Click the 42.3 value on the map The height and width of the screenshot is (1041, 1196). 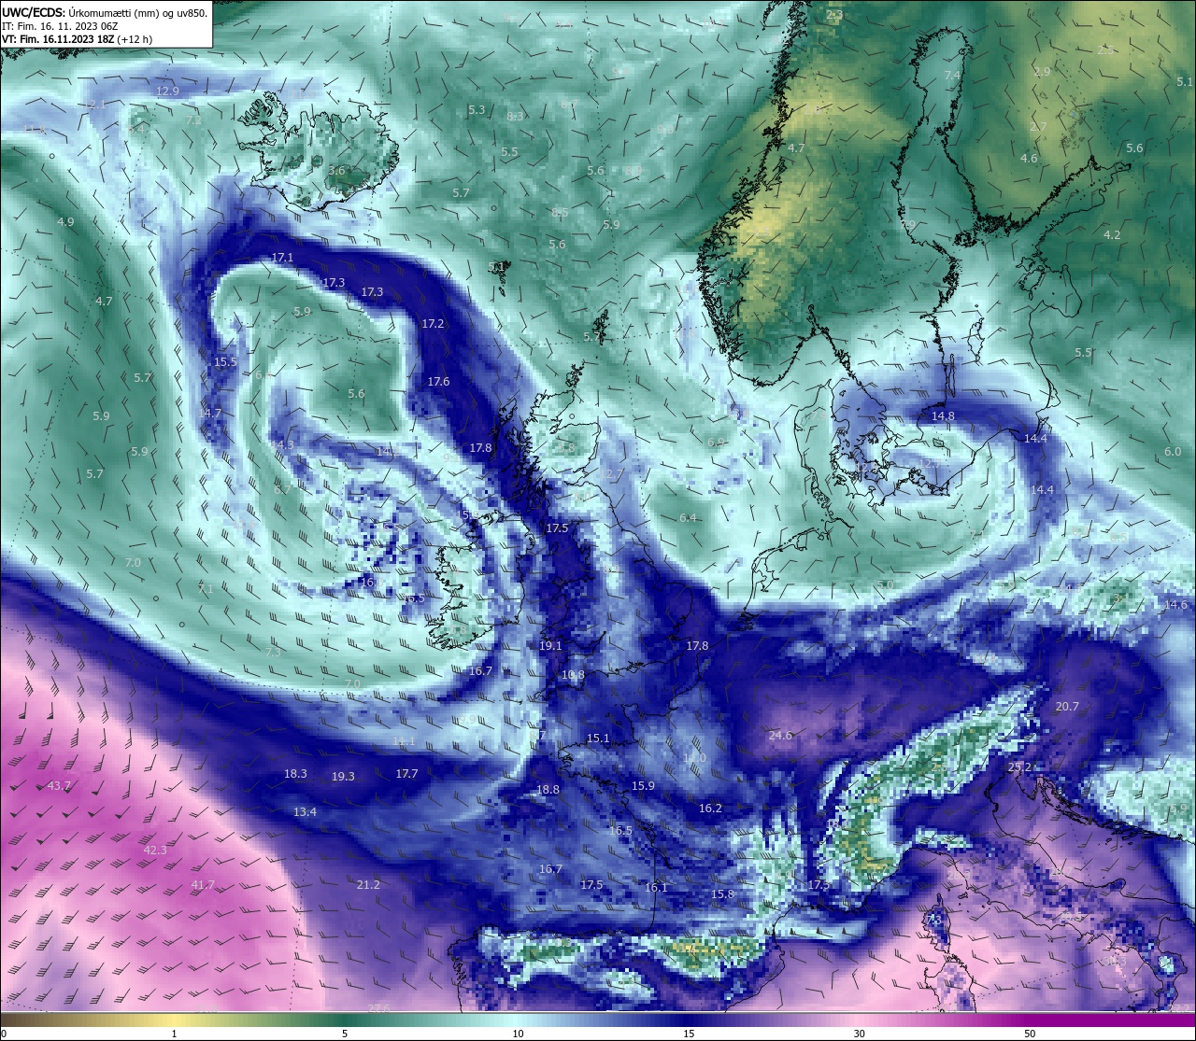(155, 851)
